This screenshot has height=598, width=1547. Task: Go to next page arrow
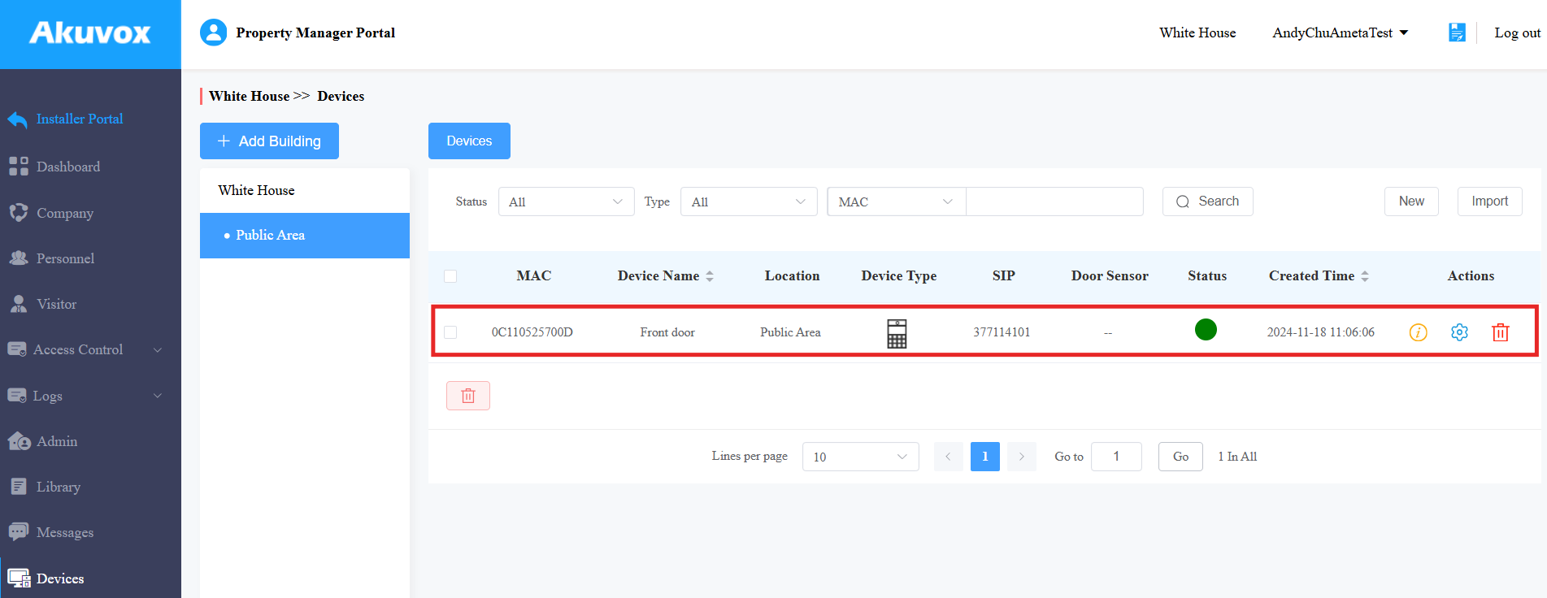click(1022, 457)
